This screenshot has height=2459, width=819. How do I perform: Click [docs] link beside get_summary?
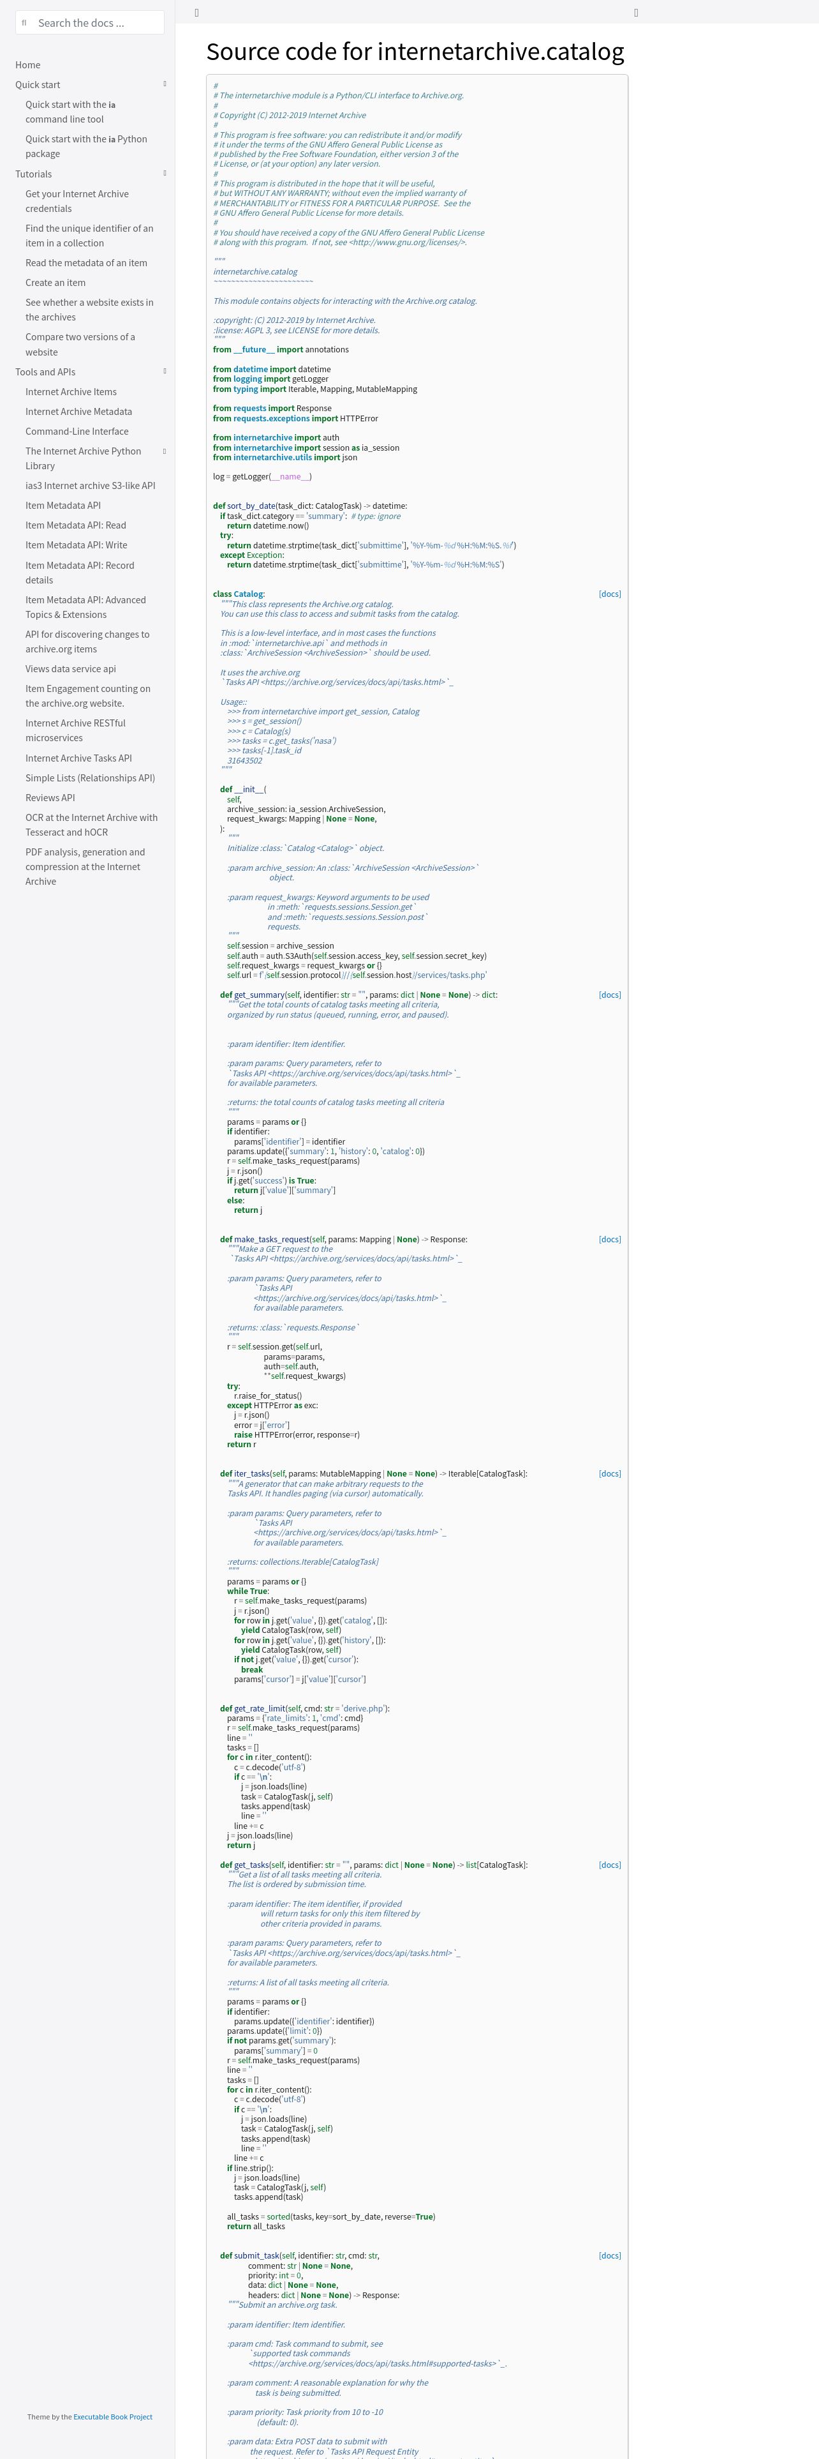pos(609,995)
